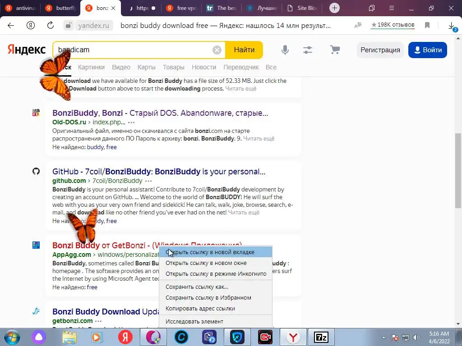Viewport: 462px width, 346px height.
Task: Switch to The best tab
Action: coord(222,8)
